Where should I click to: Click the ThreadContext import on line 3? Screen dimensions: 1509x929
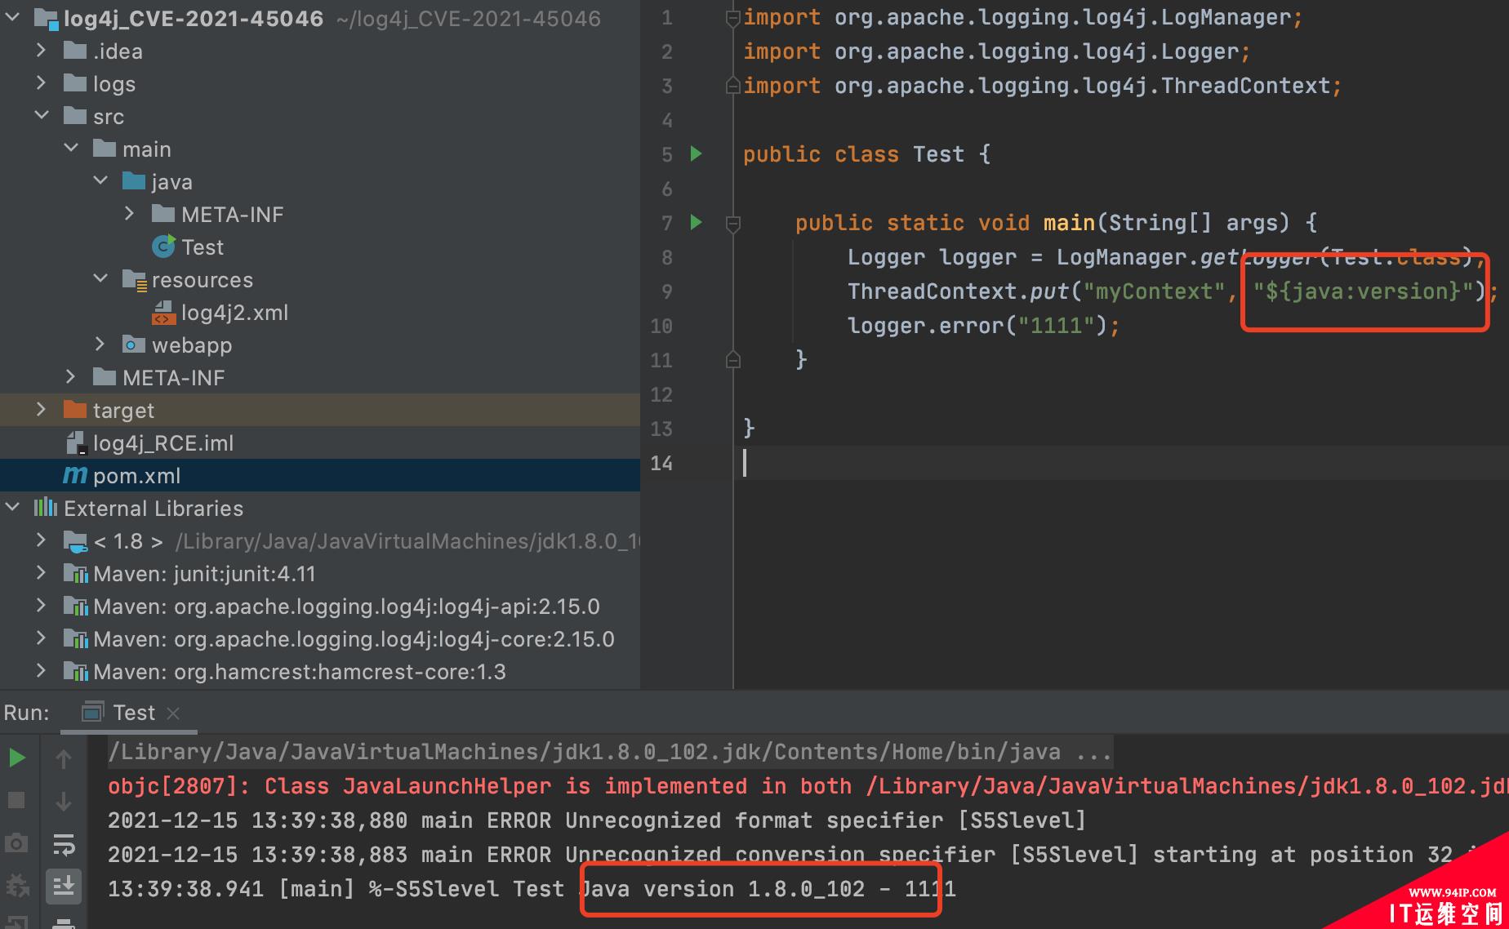[1042, 86]
